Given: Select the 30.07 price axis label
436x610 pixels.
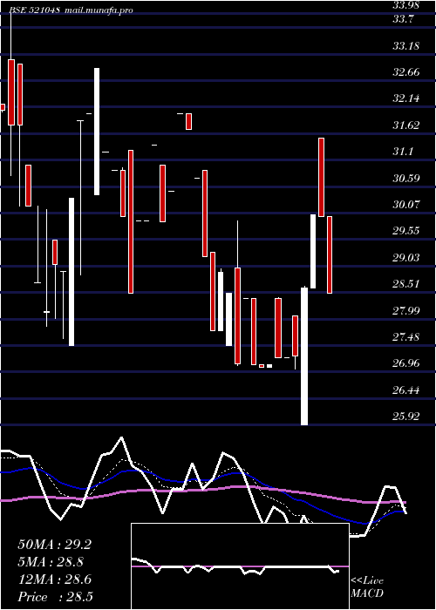Looking at the screenshot, I should coord(406,205).
